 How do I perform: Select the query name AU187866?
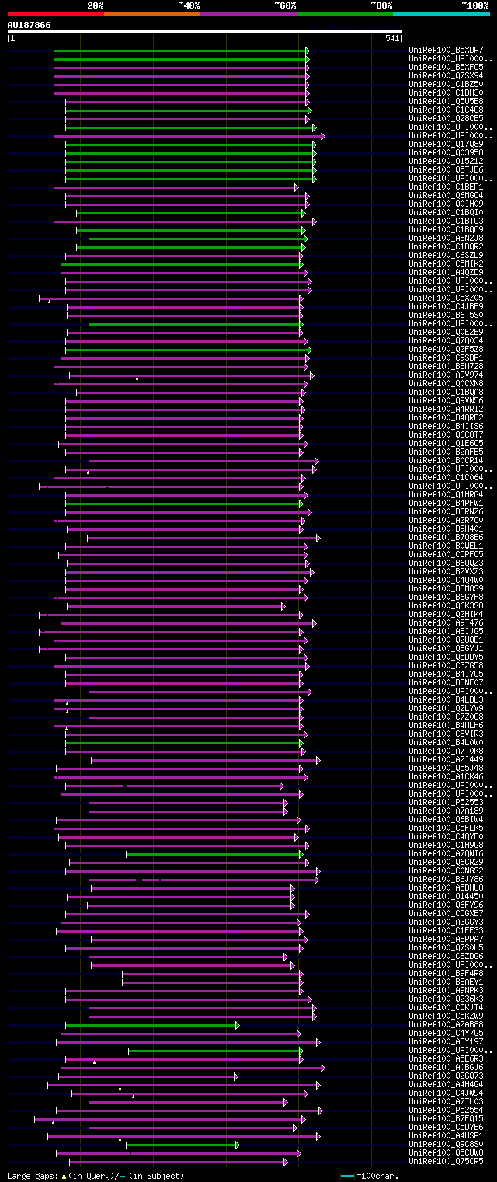pos(30,25)
